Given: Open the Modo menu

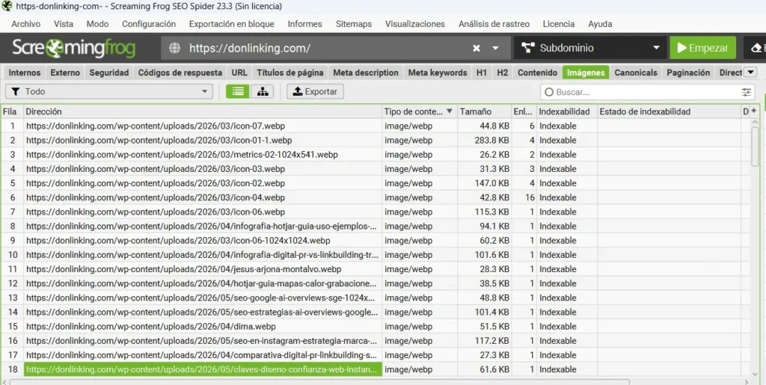Looking at the screenshot, I should tap(98, 24).
